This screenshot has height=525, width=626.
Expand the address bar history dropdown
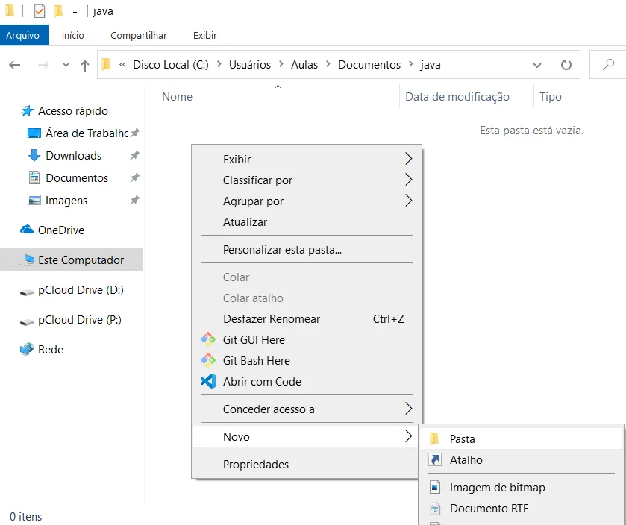point(537,65)
